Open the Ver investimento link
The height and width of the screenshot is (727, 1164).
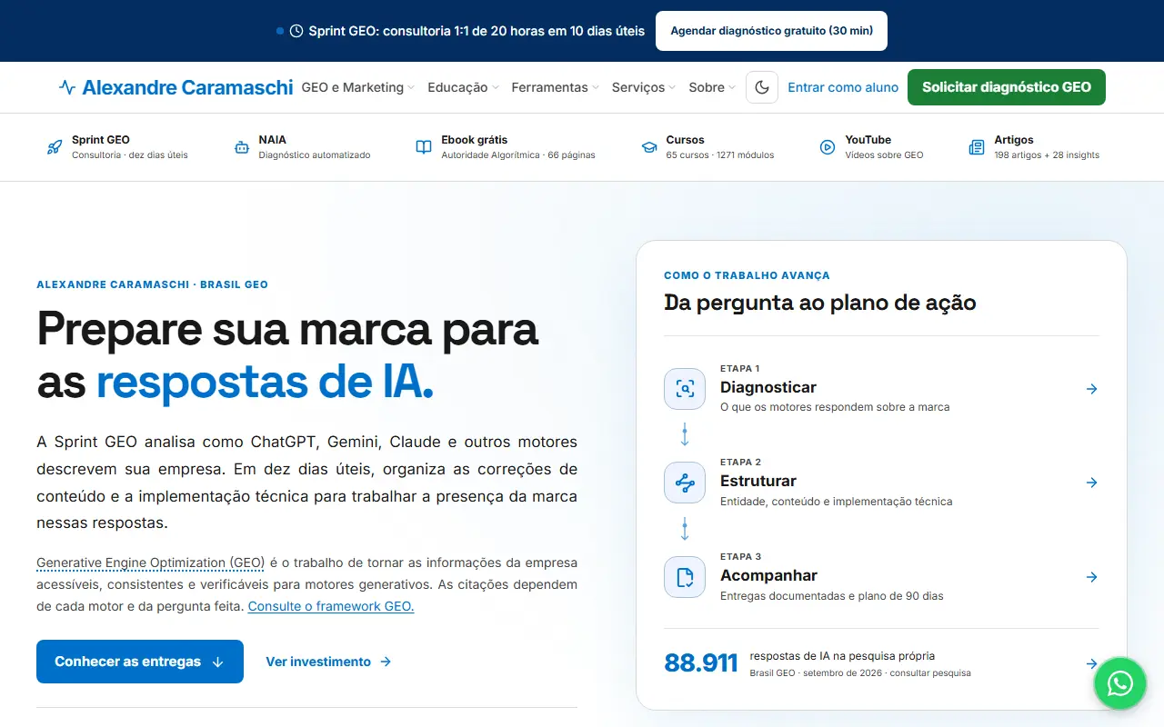328,662
